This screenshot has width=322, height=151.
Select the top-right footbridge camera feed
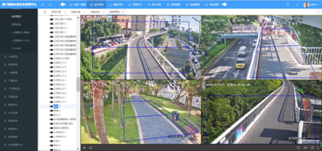(x=261, y=47)
